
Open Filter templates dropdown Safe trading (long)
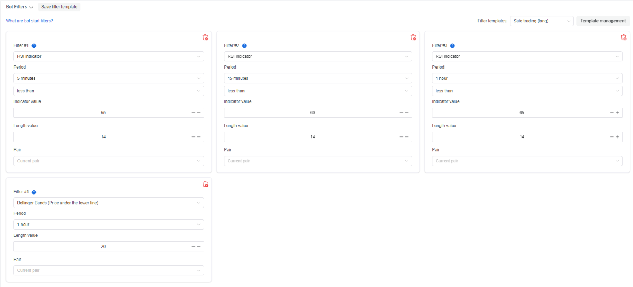pyautogui.click(x=541, y=21)
